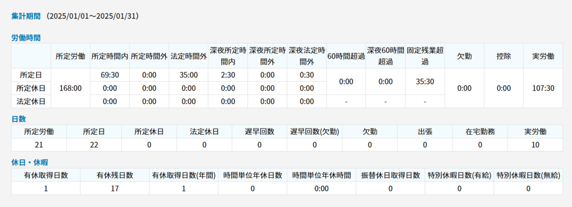This screenshot has height=207, width=572.
Task: Select the 168:00 所定労働 hours cell
Action: (70, 88)
